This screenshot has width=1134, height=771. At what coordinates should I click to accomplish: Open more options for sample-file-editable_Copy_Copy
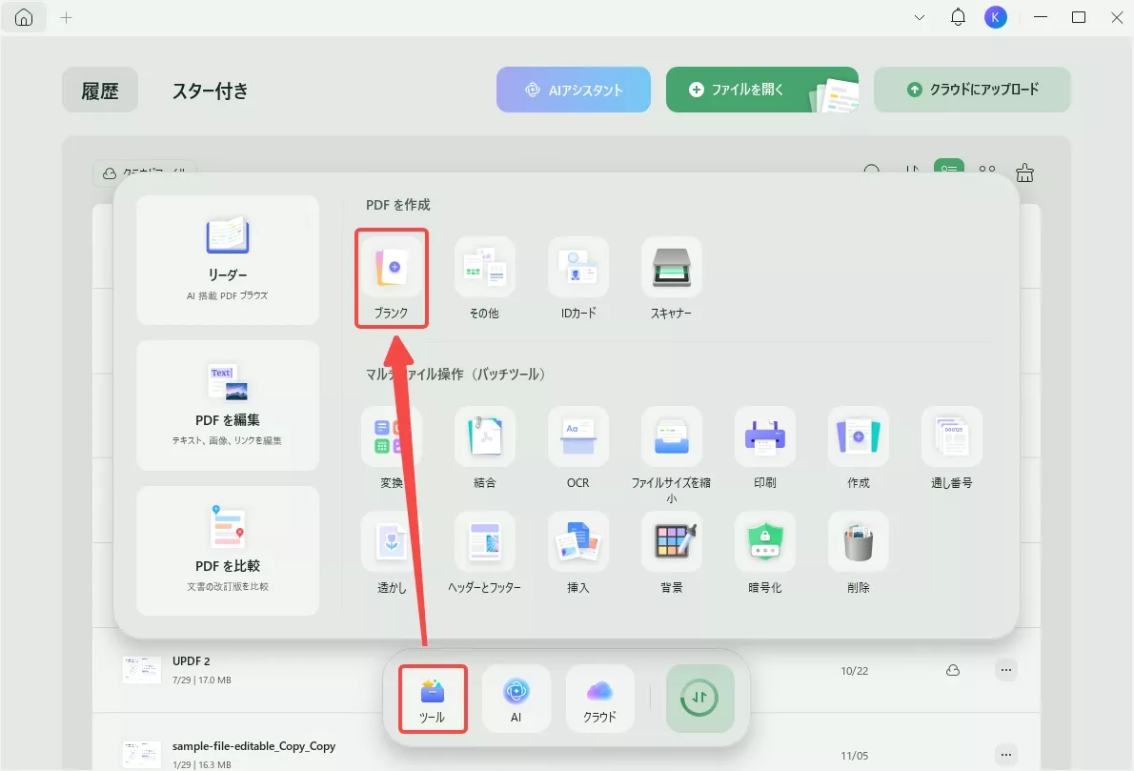1006,755
